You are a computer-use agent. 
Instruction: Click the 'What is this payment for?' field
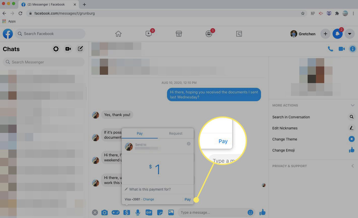pos(150,189)
